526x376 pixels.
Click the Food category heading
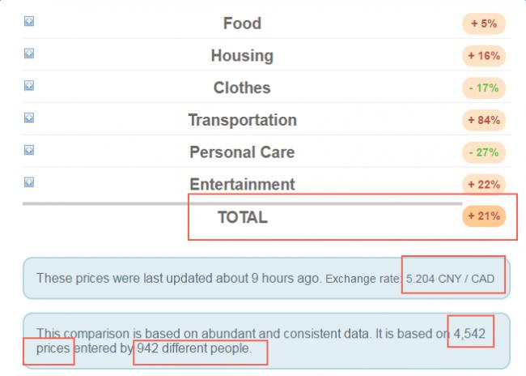point(242,23)
